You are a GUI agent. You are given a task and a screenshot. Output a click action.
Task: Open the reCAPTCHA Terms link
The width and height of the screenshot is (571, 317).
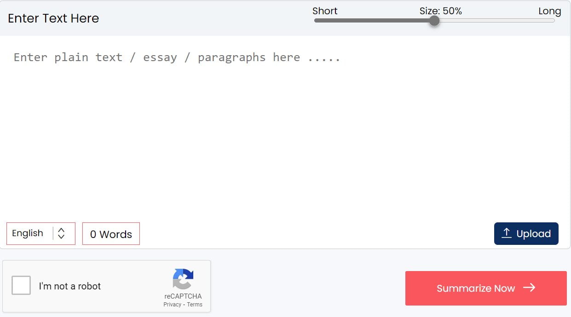[x=195, y=305]
